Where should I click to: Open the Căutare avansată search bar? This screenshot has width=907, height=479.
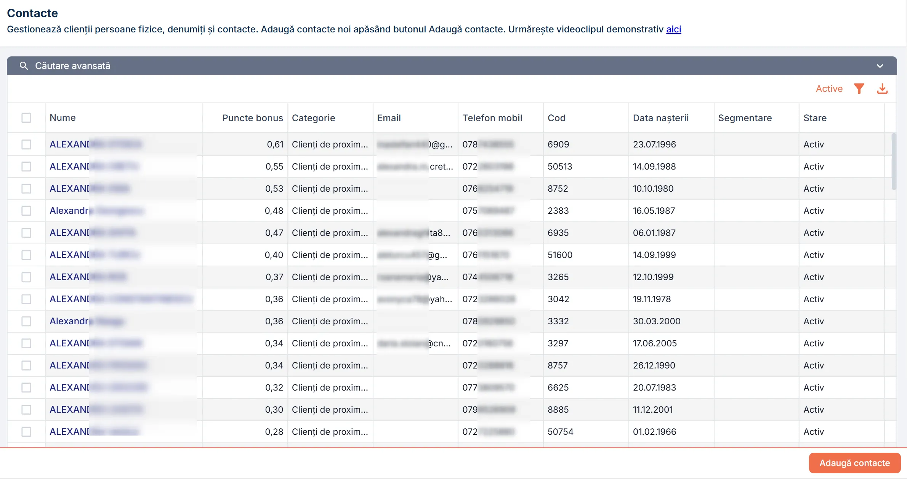(452, 66)
